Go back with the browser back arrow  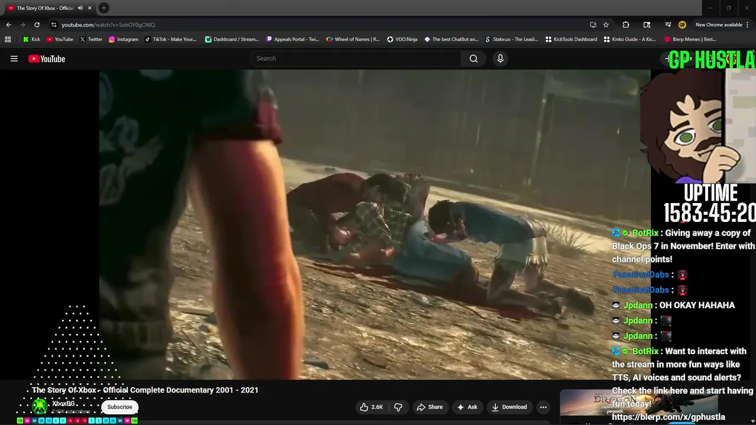8,25
